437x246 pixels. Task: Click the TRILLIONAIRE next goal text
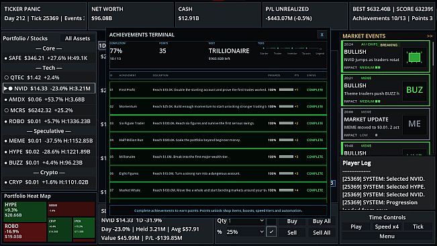click(x=229, y=51)
